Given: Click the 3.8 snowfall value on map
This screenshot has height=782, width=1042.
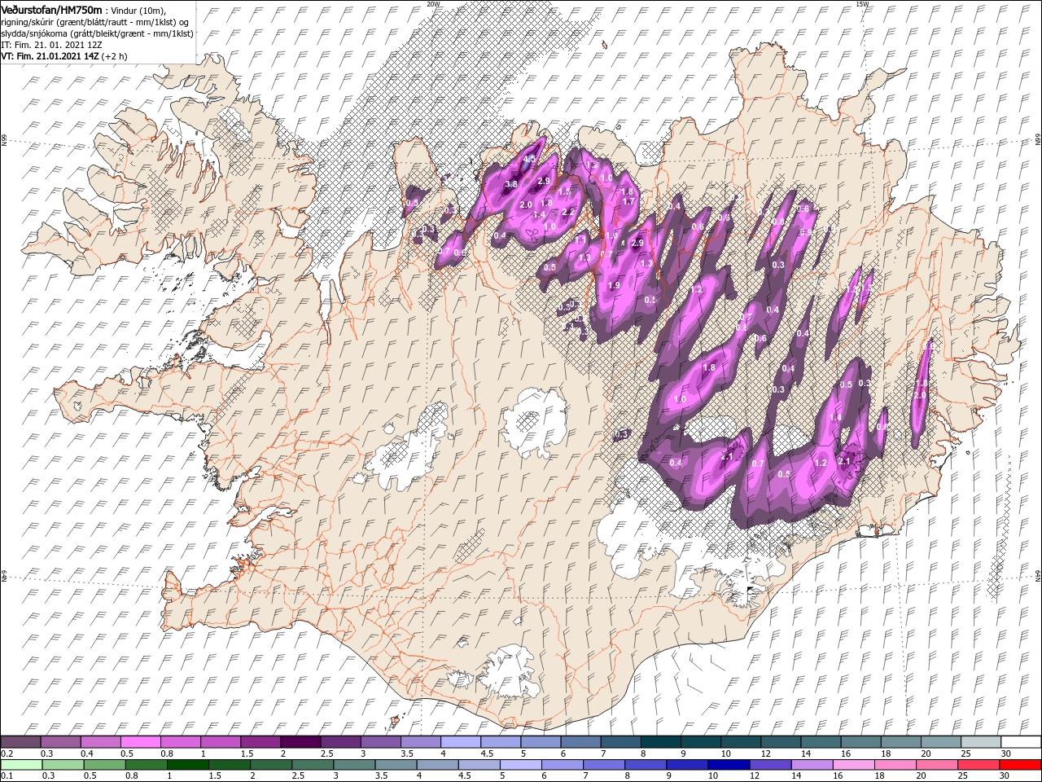Looking at the screenshot, I should [511, 185].
